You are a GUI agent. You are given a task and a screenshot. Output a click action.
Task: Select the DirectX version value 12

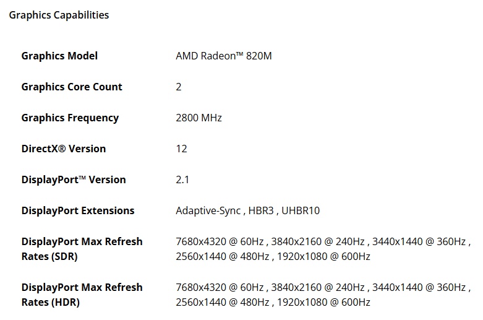tap(181, 149)
